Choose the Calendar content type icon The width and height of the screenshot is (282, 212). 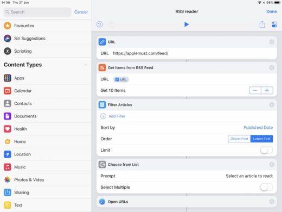tap(8, 91)
